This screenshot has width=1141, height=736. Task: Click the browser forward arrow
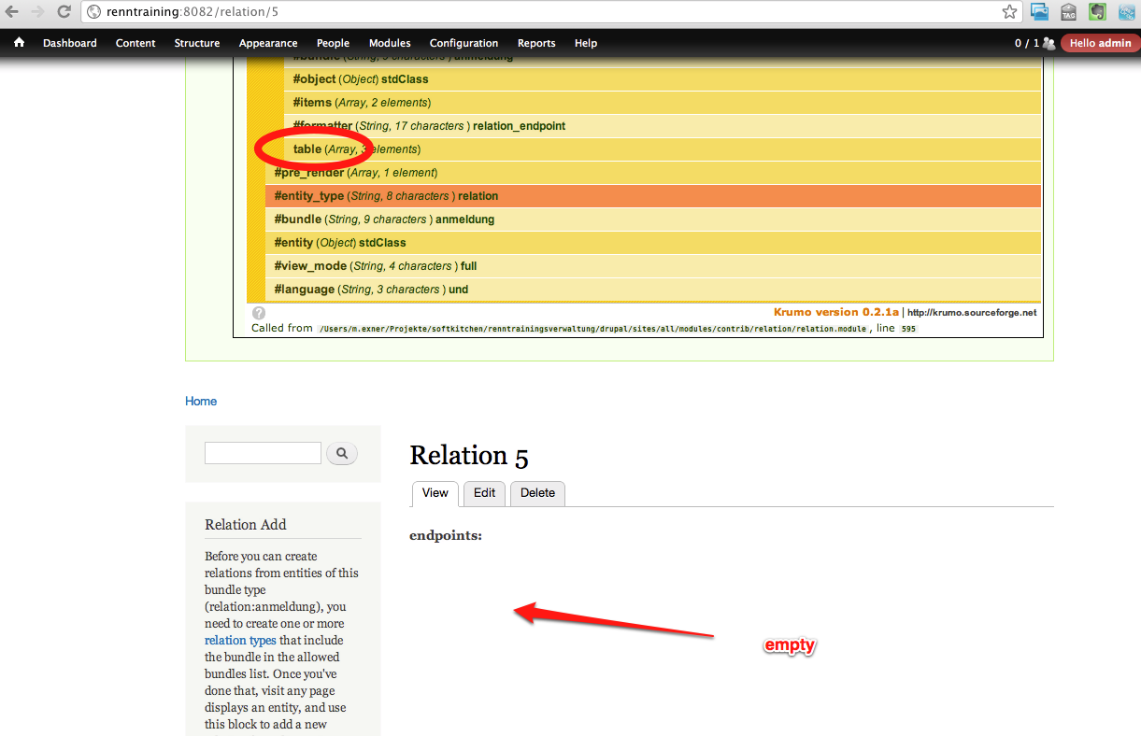pyautogui.click(x=38, y=12)
